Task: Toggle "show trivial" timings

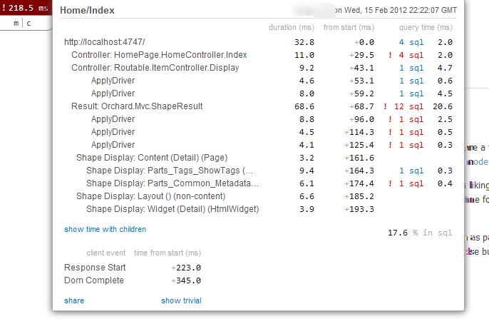Action: [x=181, y=300]
